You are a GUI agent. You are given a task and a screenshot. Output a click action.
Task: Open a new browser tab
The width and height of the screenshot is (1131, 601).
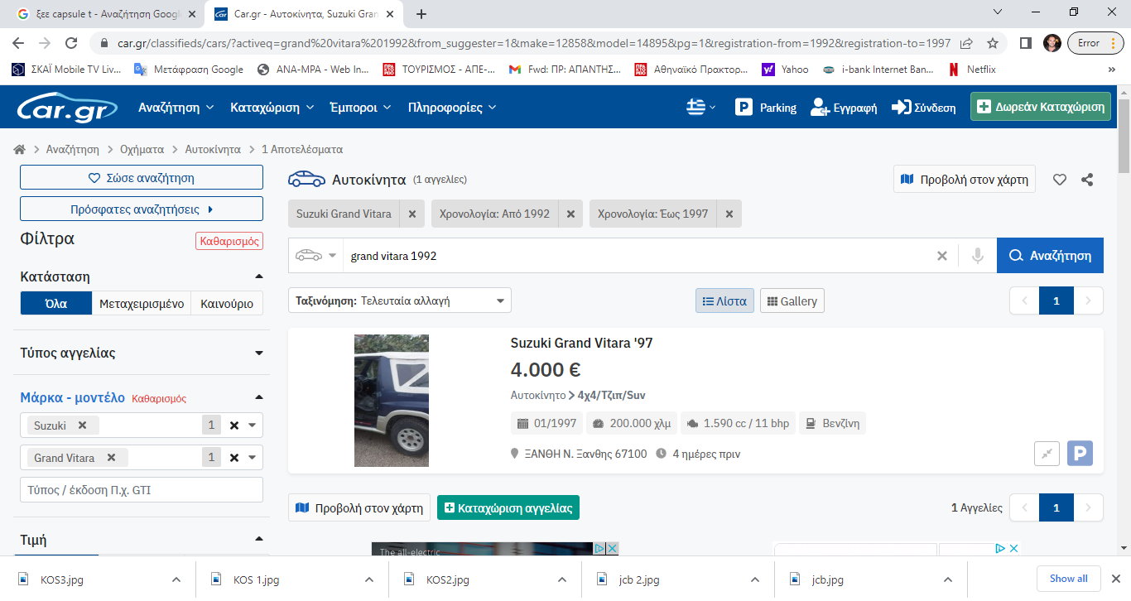[421, 14]
